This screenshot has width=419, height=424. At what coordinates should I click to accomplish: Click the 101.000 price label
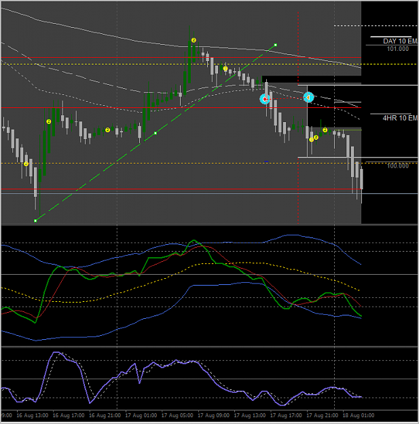[x=398, y=49]
